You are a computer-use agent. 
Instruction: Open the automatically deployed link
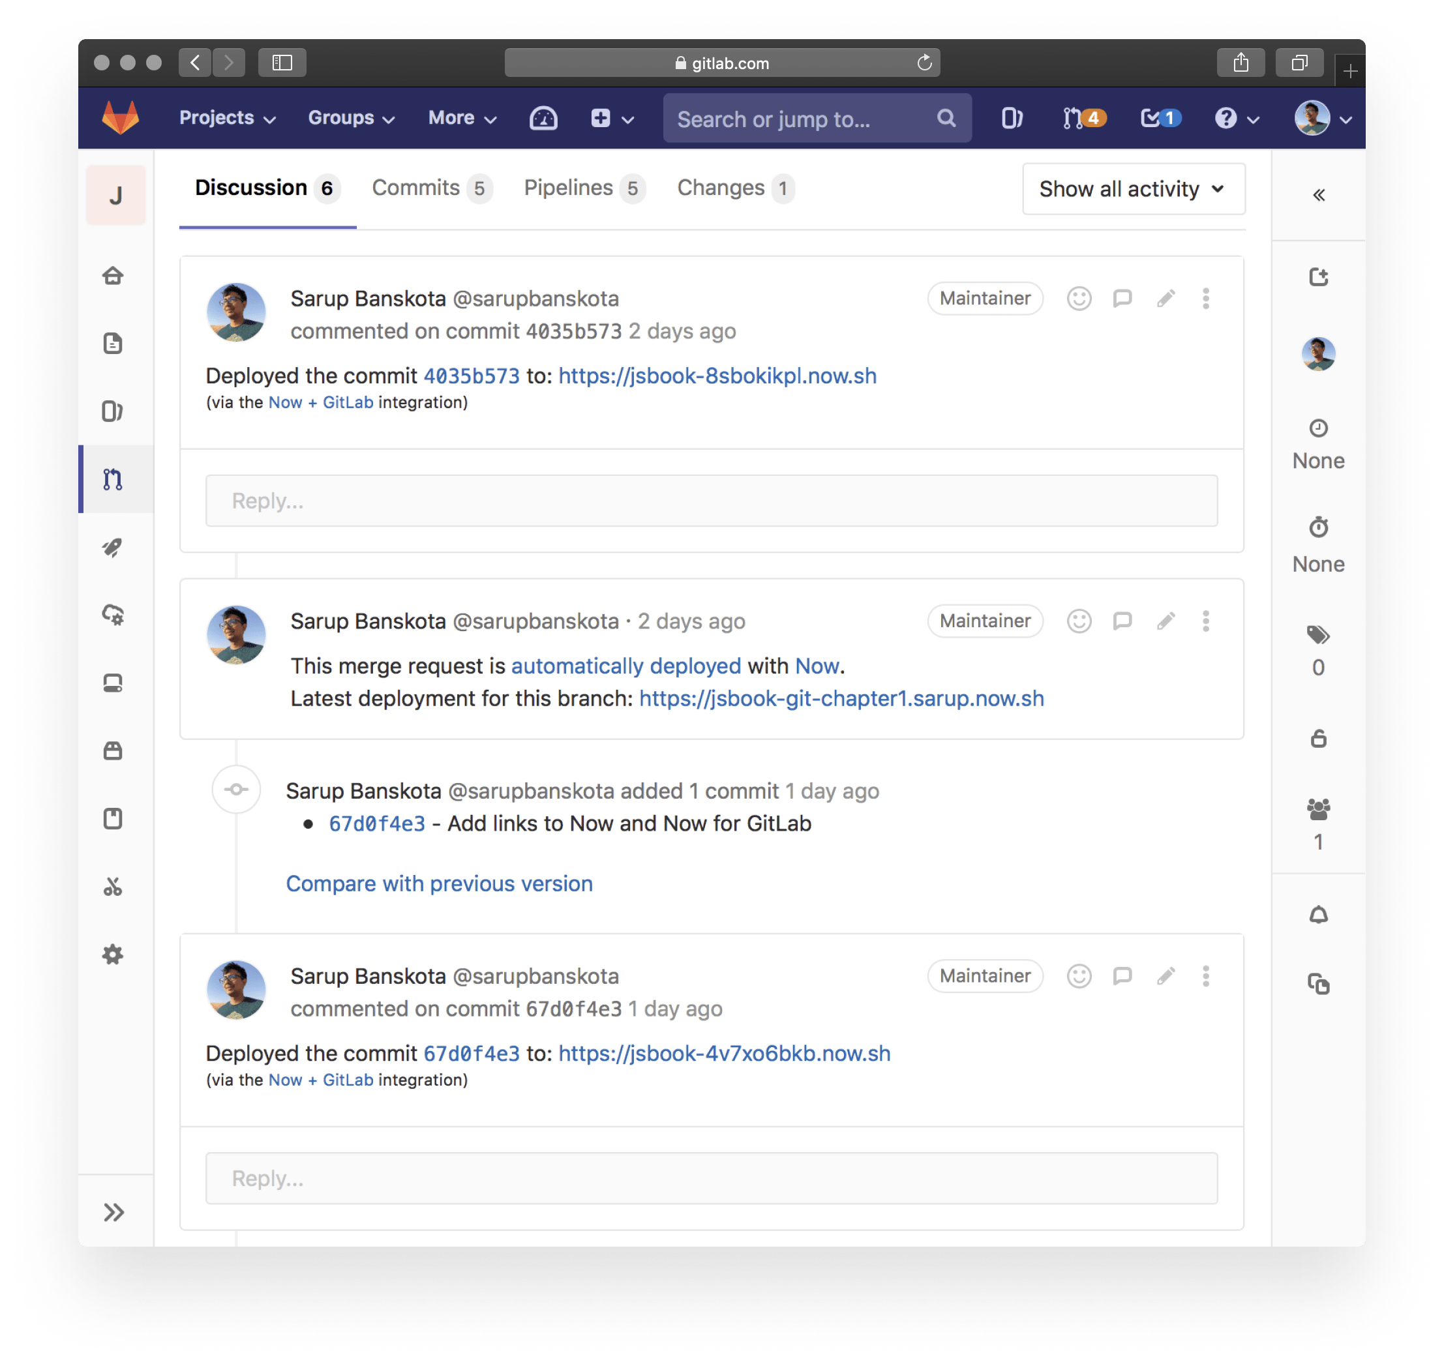pos(625,666)
